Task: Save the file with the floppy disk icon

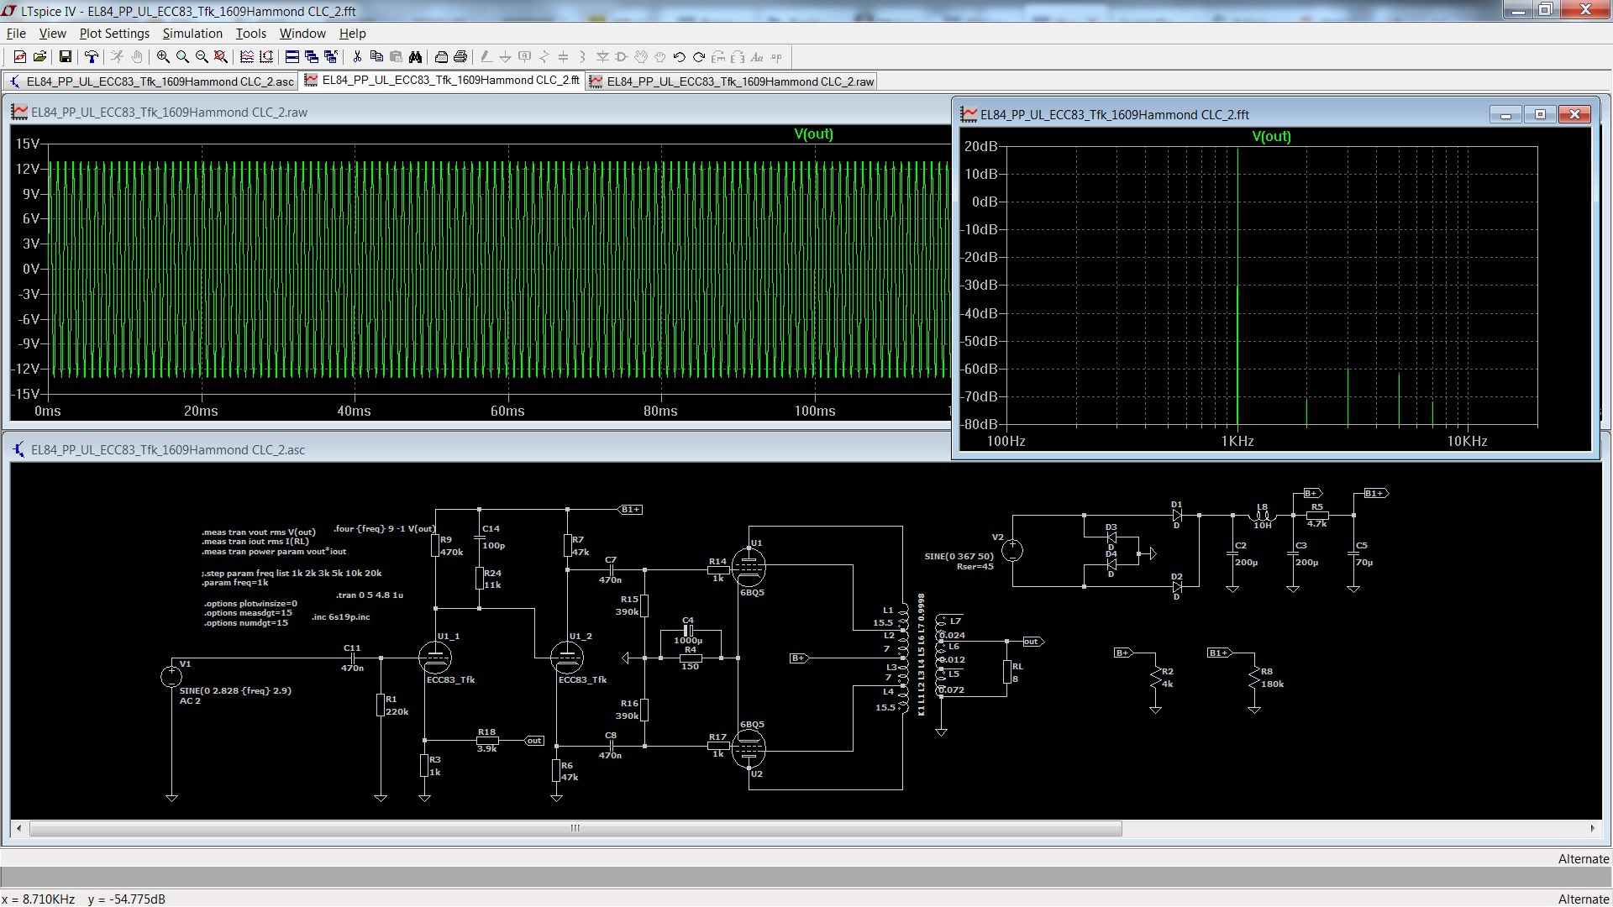Action: (65, 57)
